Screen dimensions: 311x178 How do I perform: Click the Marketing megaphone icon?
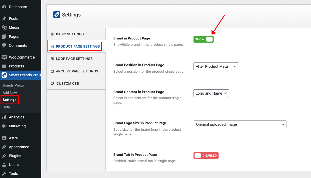coord(4,126)
